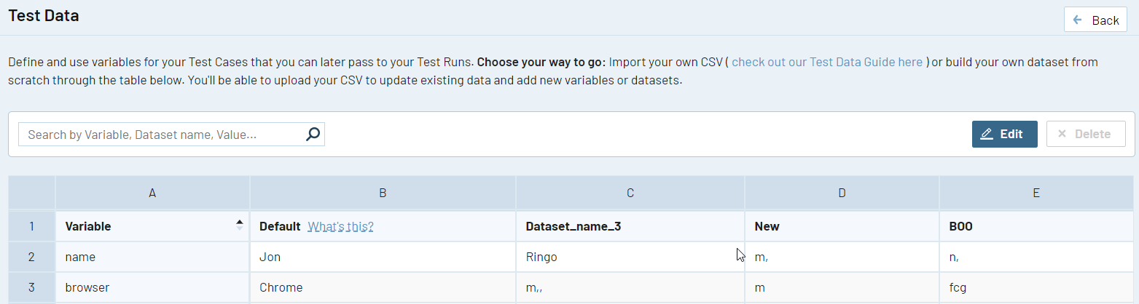Click the X icon on Delete button
Image resolution: width=1139 pixels, height=304 pixels.
click(1062, 134)
